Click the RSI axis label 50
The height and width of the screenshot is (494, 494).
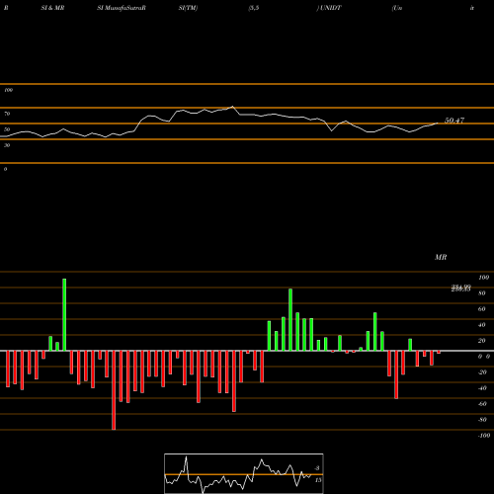tap(7, 129)
